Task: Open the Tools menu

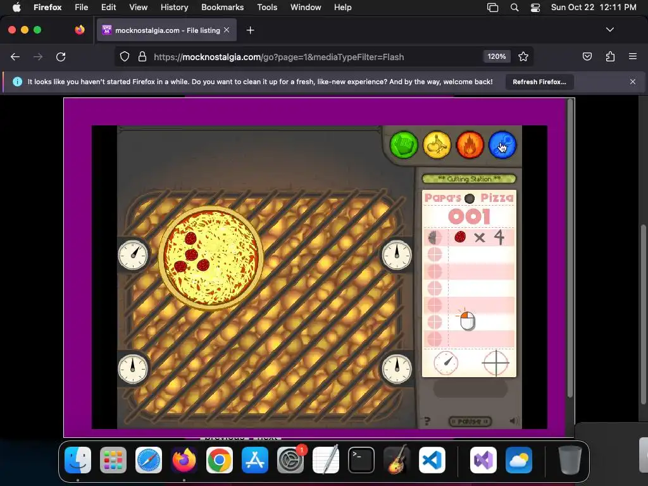Action: pos(268,8)
